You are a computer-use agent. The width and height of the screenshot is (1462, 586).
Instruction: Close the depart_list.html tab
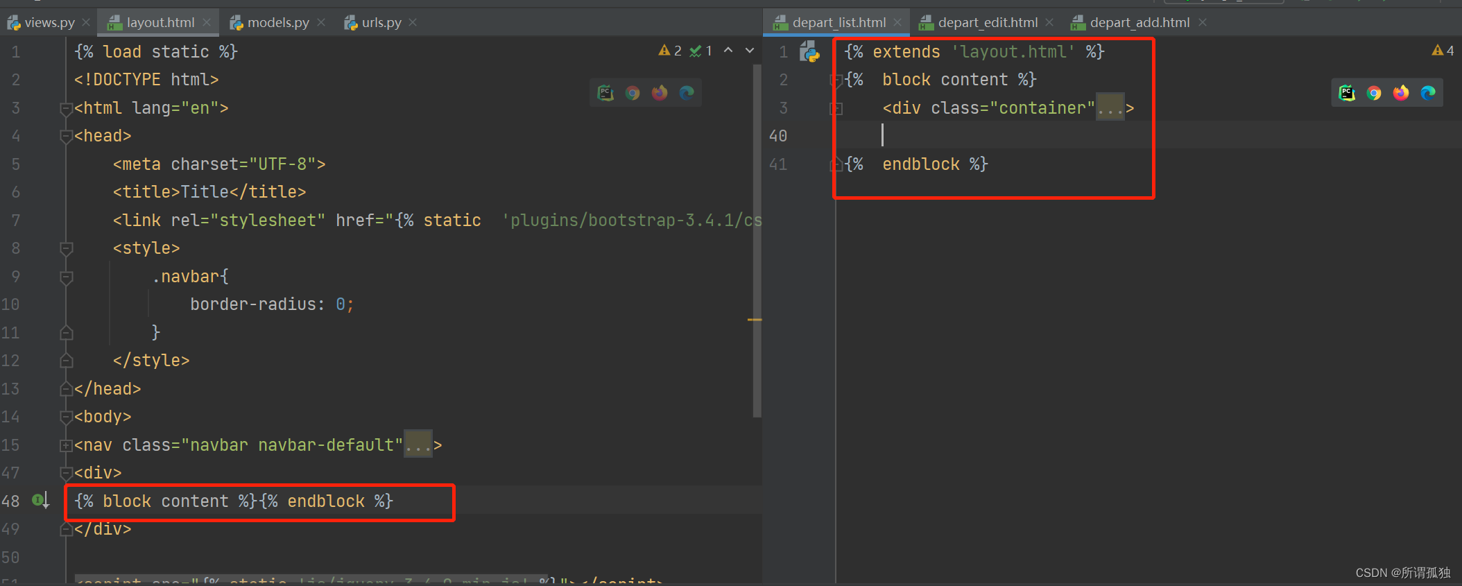coord(897,22)
